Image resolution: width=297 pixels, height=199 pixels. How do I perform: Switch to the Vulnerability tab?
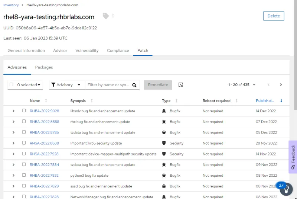pyautogui.click(x=87, y=51)
